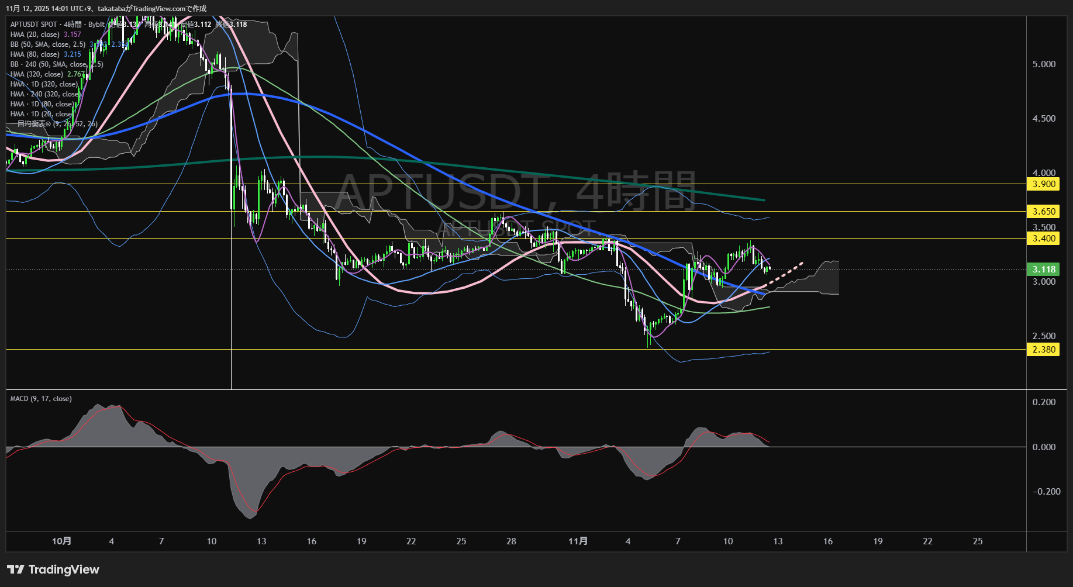The image size is (1073, 587).
Task: Click the HMA (80, close) indicator label
Action: (35, 54)
